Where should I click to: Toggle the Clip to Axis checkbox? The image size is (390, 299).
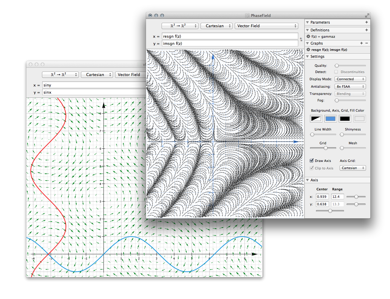tap(312, 168)
